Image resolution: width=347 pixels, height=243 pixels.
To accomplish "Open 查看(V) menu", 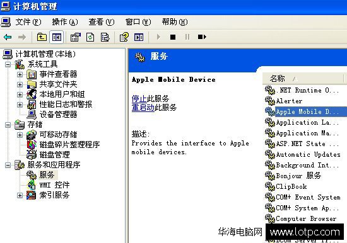I will pyautogui.click(x=102, y=22).
